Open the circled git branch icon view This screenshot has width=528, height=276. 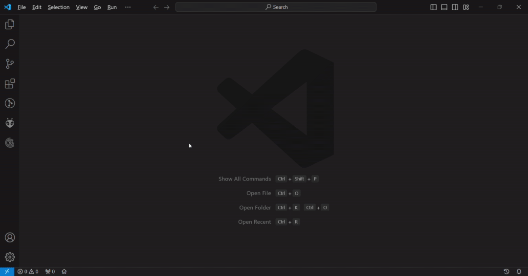[x=10, y=103]
